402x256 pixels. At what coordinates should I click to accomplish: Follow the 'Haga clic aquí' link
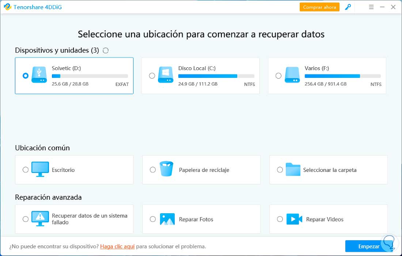click(x=117, y=246)
